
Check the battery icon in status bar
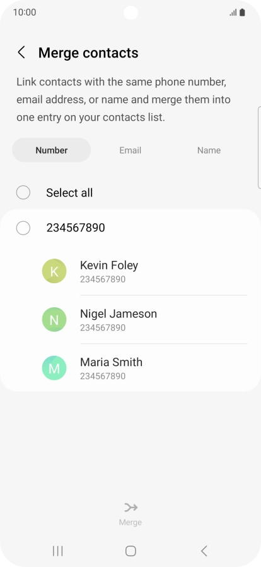click(242, 12)
